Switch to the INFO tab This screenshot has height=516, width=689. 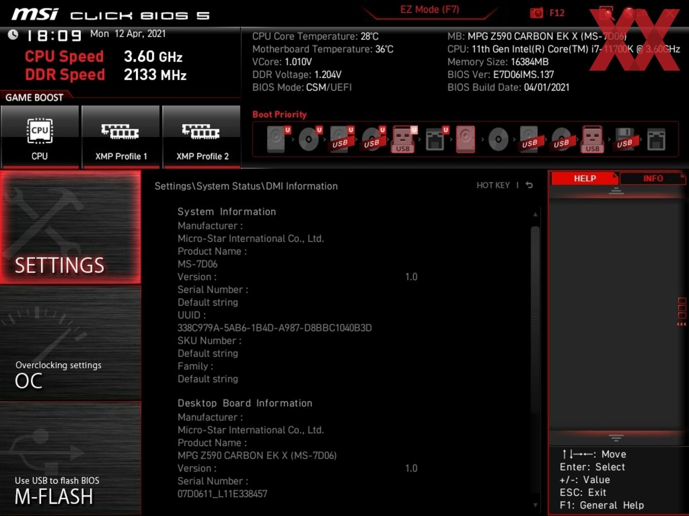pyautogui.click(x=653, y=179)
